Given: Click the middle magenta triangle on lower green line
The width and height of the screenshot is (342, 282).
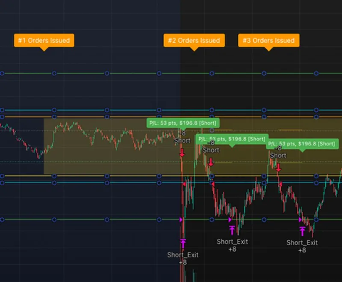Looking at the screenshot, I should tap(230, 220).
